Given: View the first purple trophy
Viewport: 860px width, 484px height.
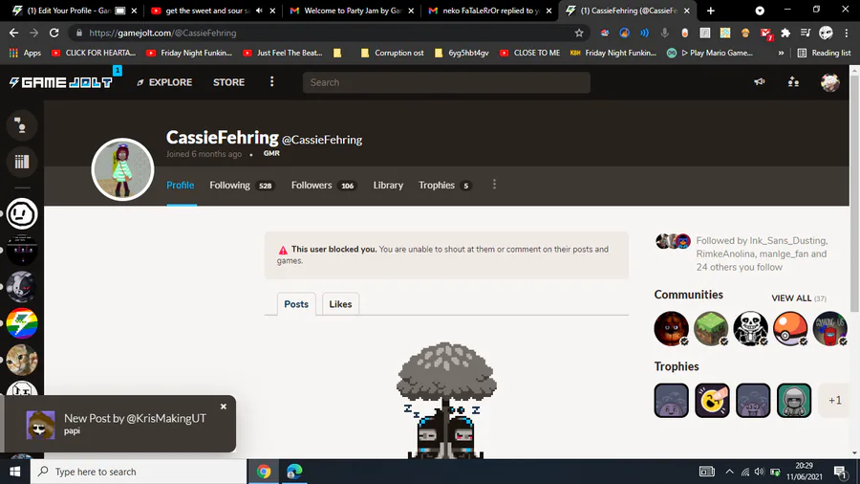Looking at the screenshot, I should click(x=672, y=400).
